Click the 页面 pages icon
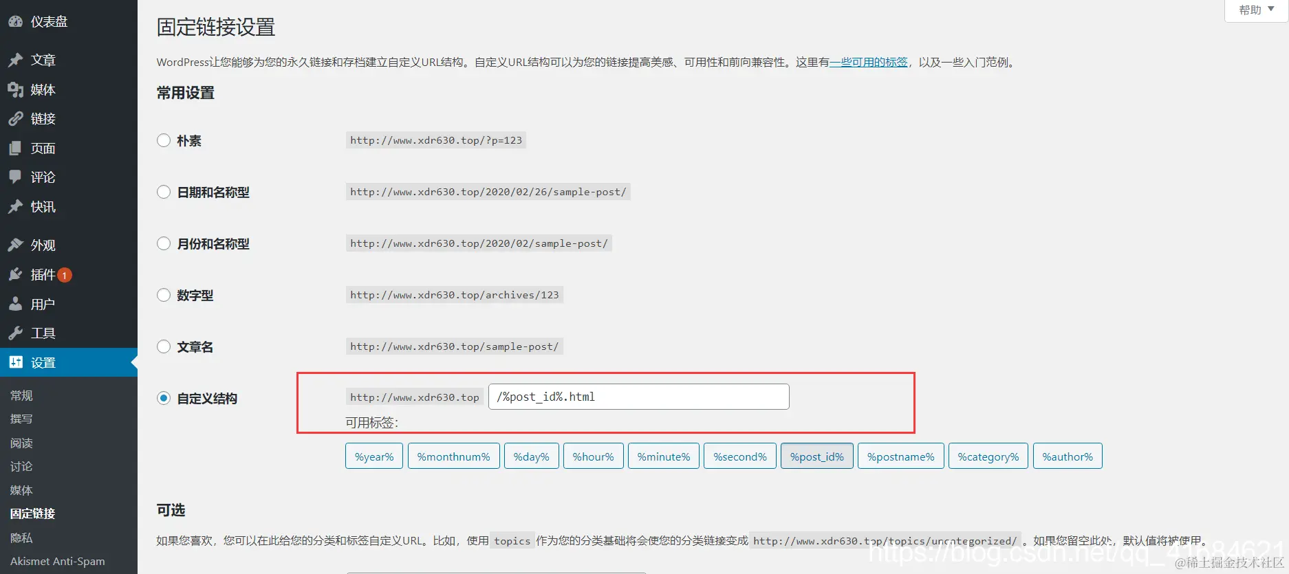The image size is (1289, 574). point(15,148)
